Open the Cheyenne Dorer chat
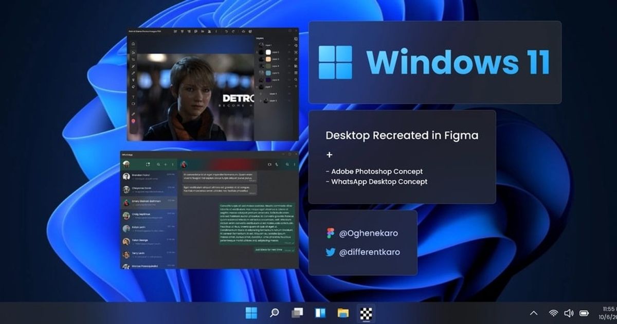Screen dimensions: 617x324 click(x=149, y=190)
